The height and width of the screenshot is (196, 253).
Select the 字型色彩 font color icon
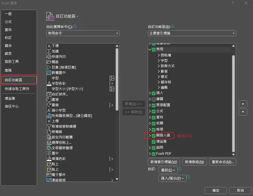point(49,83)
